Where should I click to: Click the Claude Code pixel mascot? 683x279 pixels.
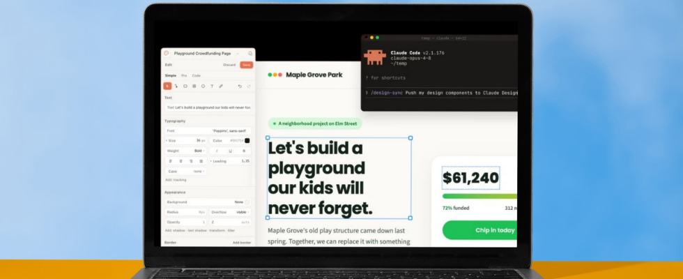click(375, 57)
